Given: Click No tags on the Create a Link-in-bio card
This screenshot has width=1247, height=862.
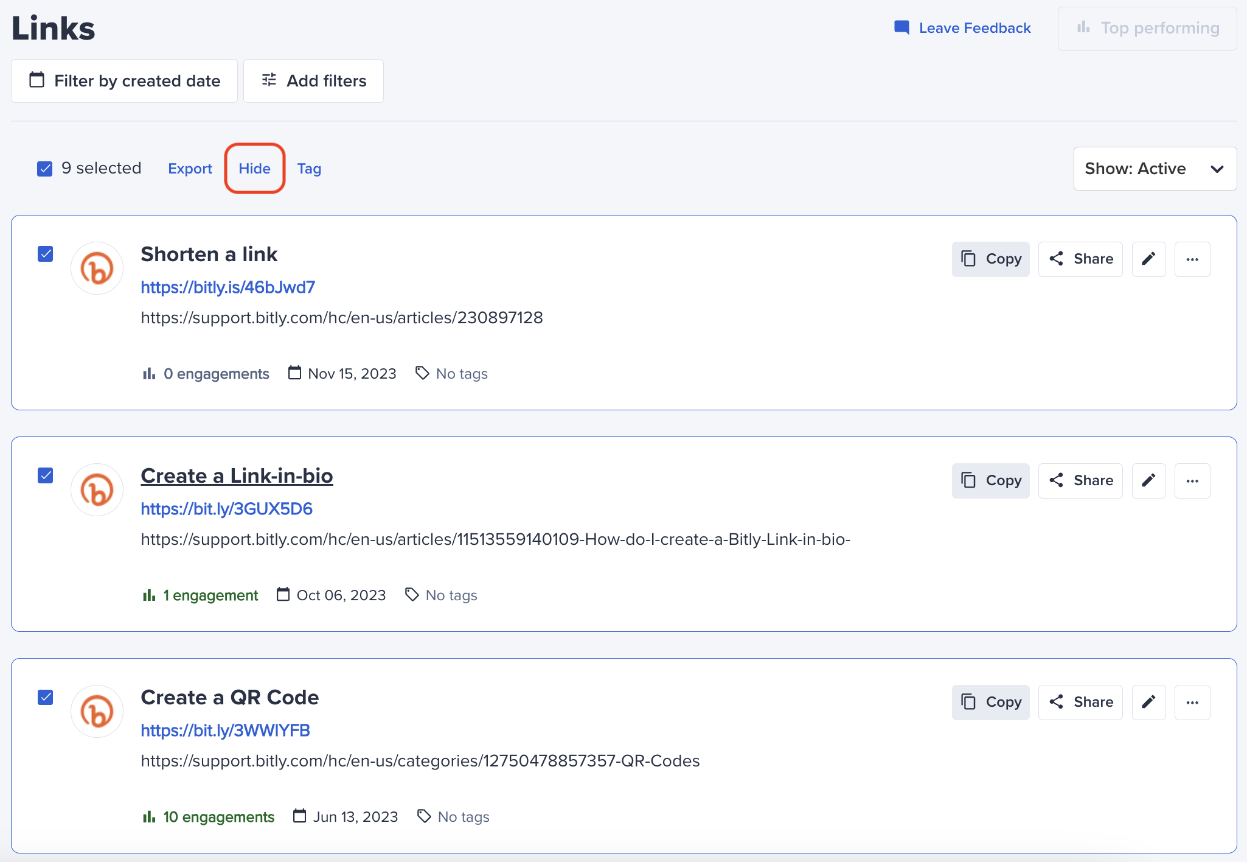Looking at the screenshot, I should point(451,595).
